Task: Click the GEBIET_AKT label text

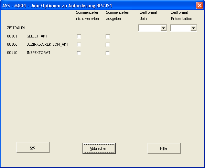Action: pyautogui.click(x=37, y=36)
